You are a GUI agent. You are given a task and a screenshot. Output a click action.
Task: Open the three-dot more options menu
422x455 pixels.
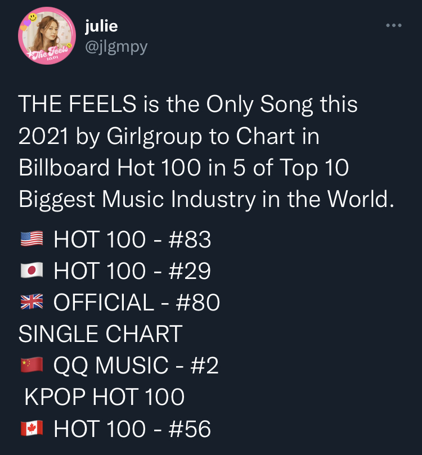(x=393, y=25)
